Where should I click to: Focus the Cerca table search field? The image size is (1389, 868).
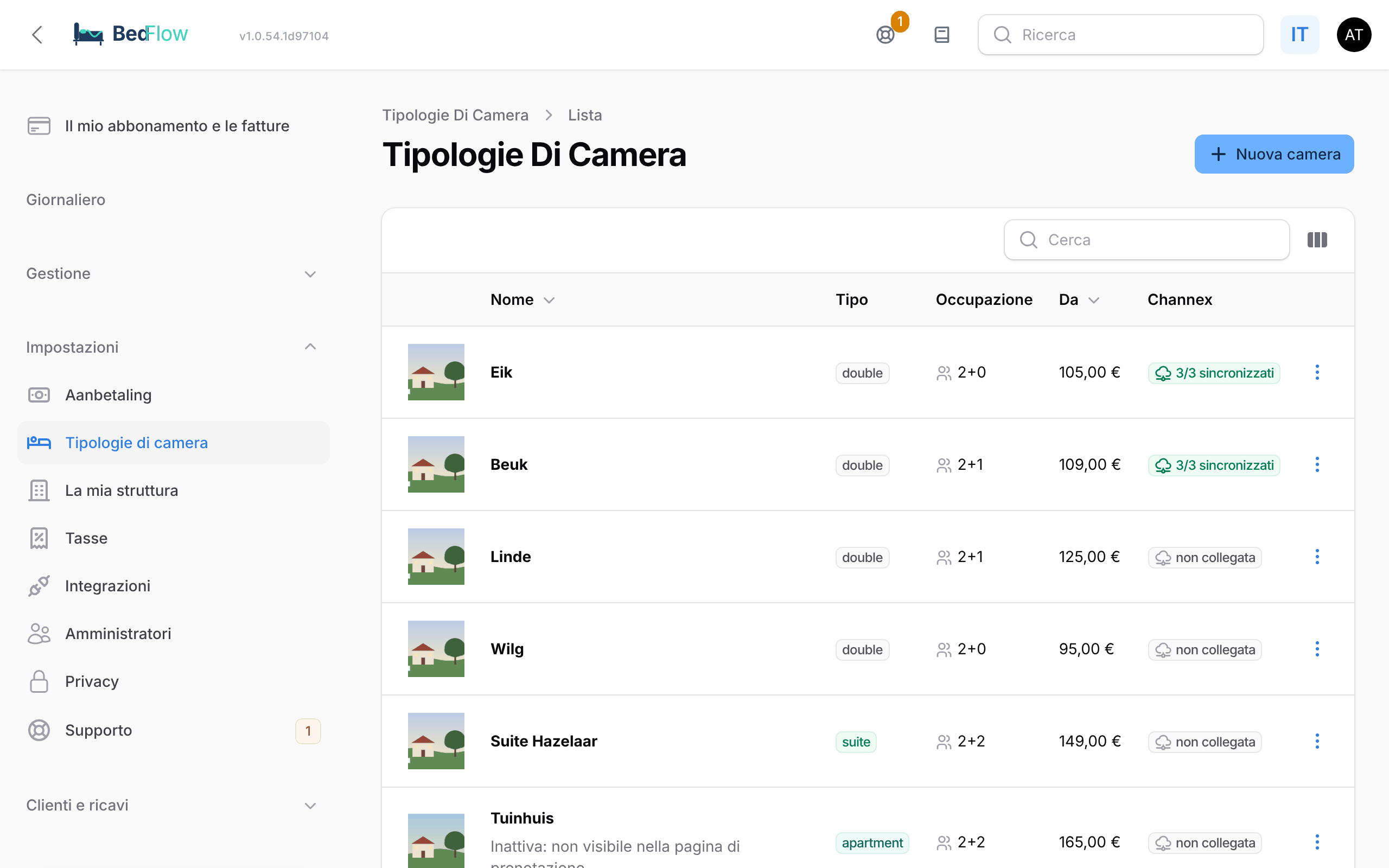1146,240
